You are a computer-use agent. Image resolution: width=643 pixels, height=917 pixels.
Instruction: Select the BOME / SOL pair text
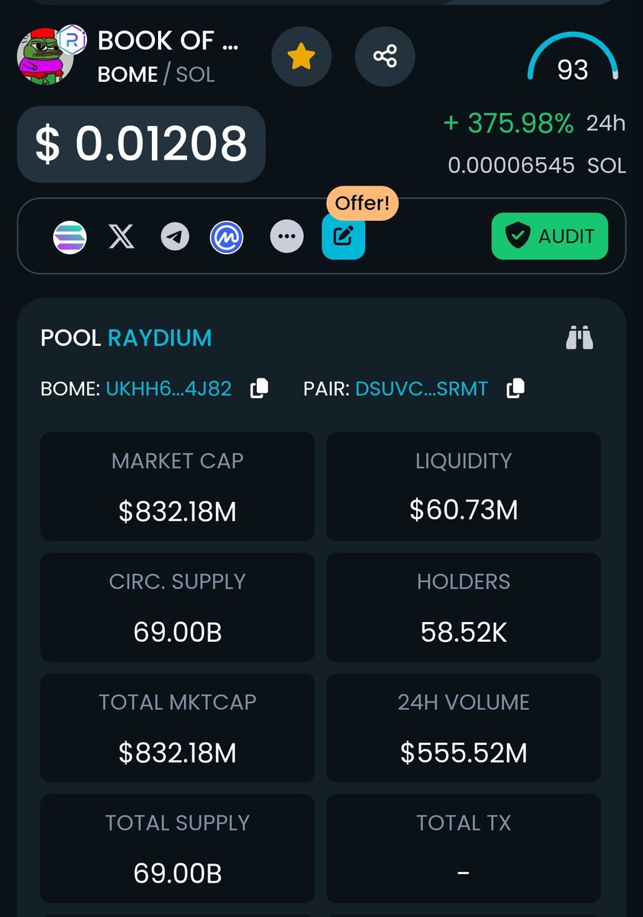157,74
